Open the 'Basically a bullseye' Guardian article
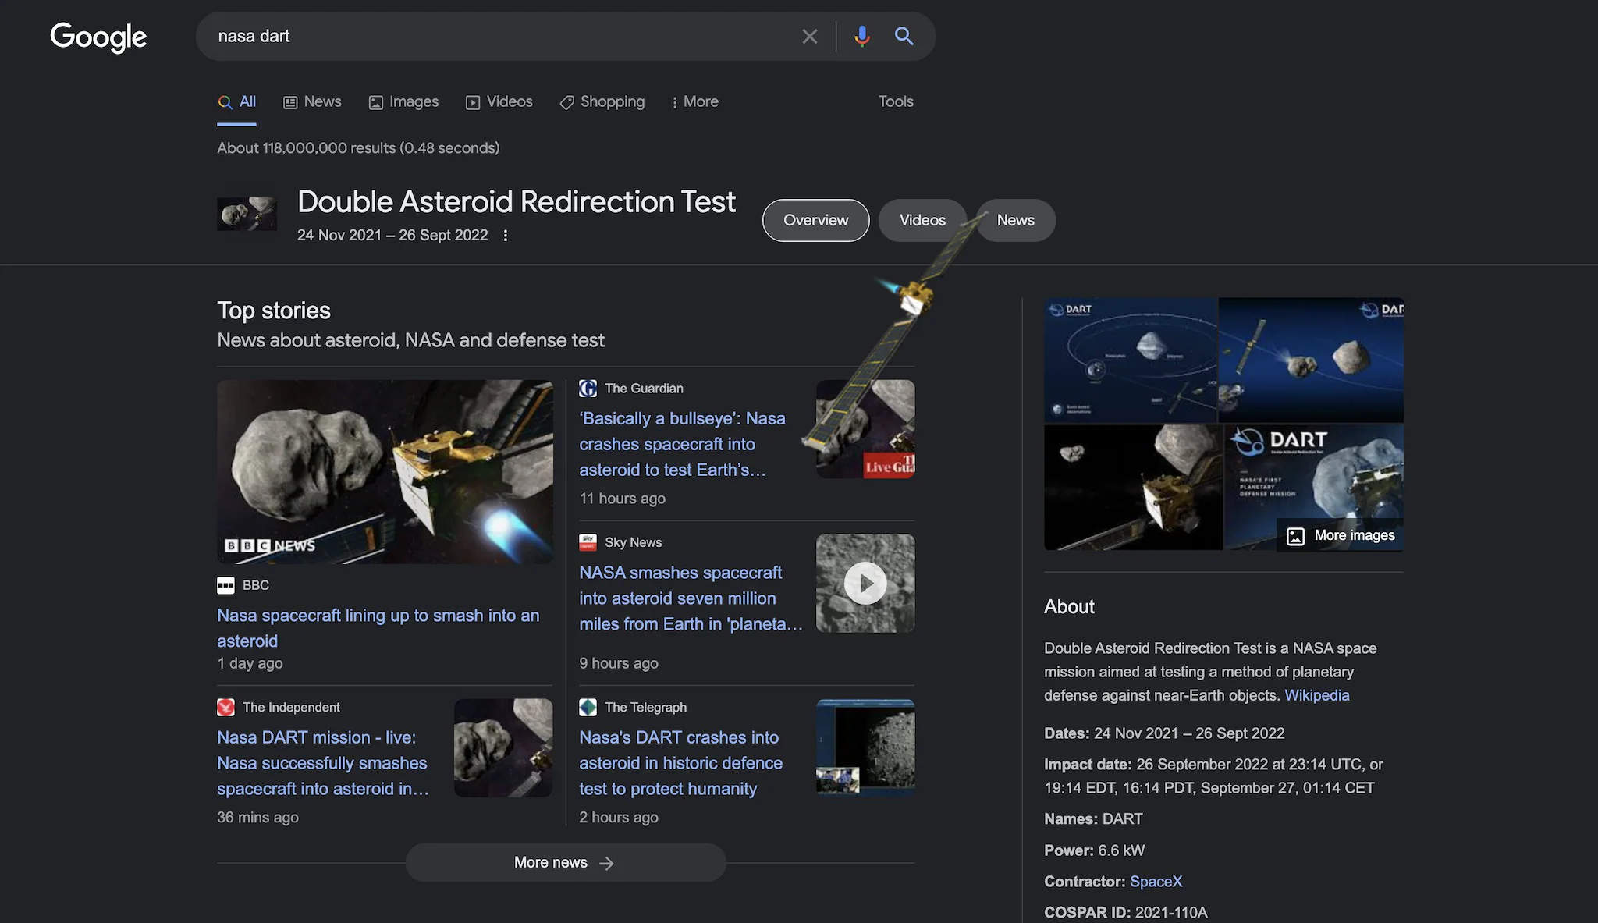This screenshot has height=923, width=1598. point(682,444)
